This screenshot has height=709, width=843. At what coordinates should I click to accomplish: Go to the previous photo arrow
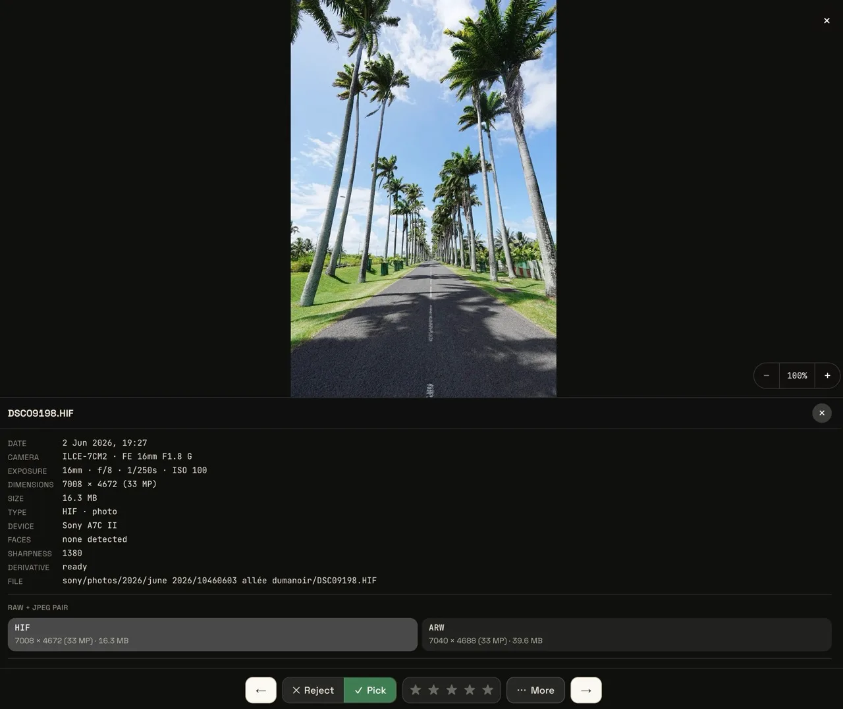[x=261, y=690]
